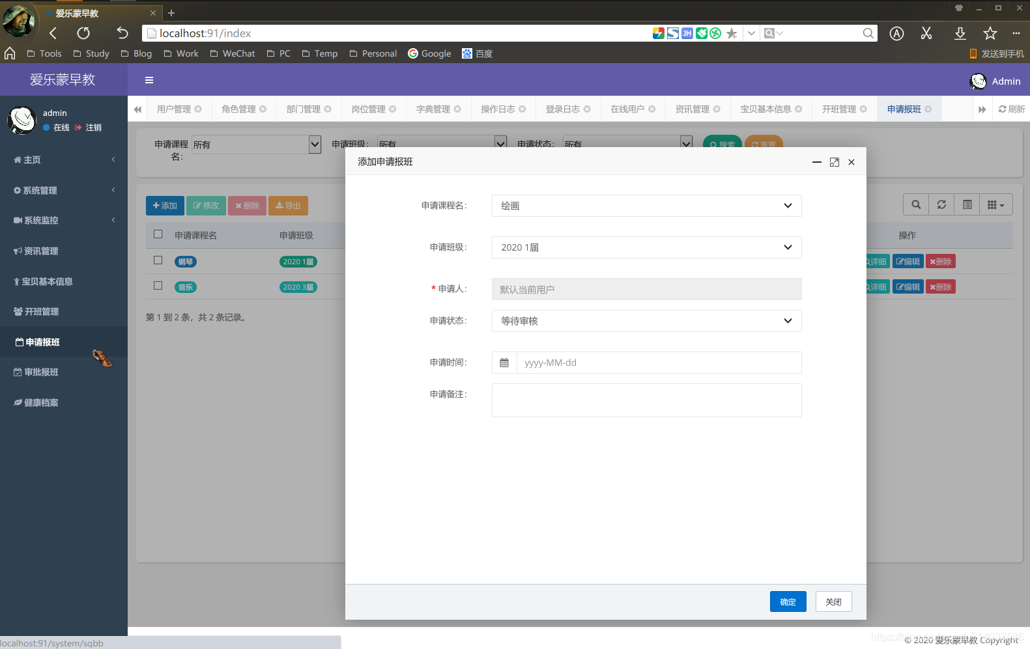Click the 申请时间 date input field
This screenshot has width=1030, height=649.
click(x=659, y=363)
